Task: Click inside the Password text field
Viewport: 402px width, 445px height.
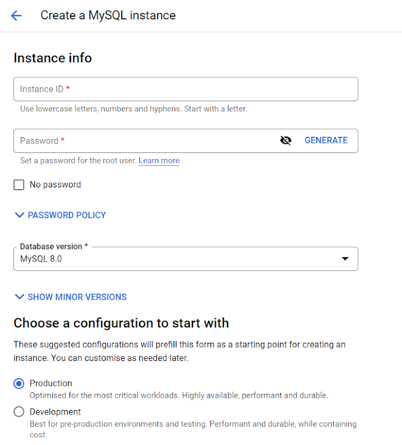Action: click(x=145, y=141)
